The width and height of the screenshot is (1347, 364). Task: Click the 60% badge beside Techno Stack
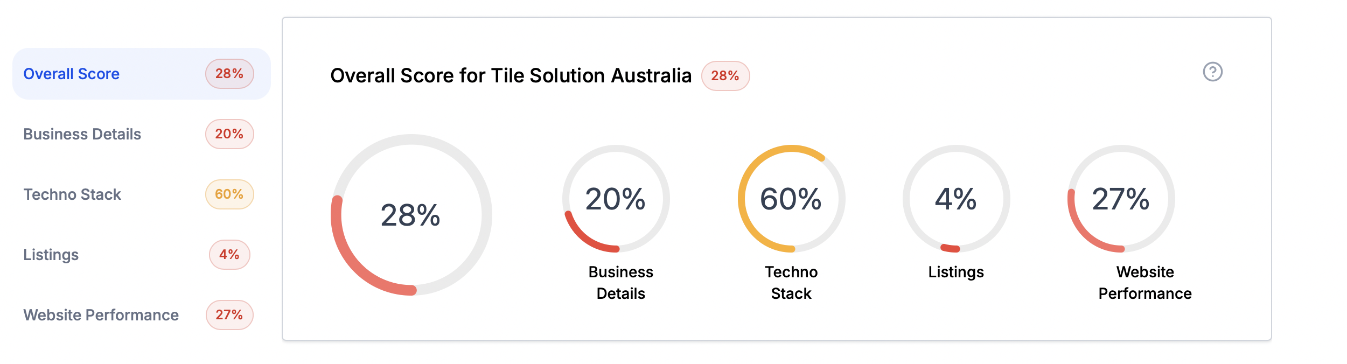(229, 194)
